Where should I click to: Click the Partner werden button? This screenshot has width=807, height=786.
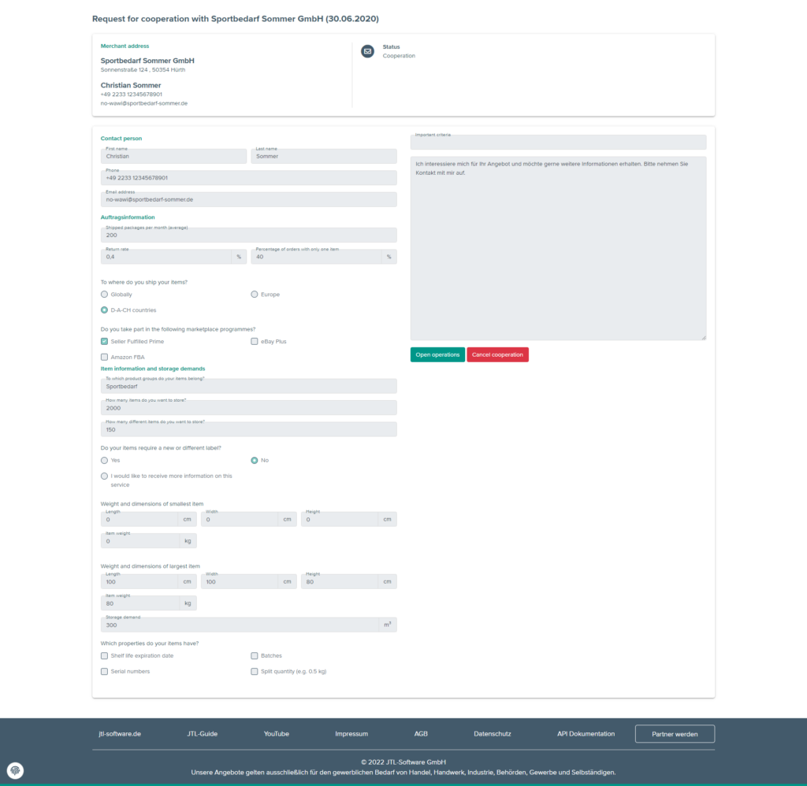point(675,733)
